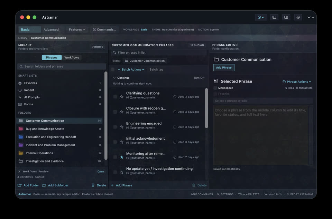Expand the title bar overflow chevron
Screen dimensions: 332x219
(x=311, y=17)
